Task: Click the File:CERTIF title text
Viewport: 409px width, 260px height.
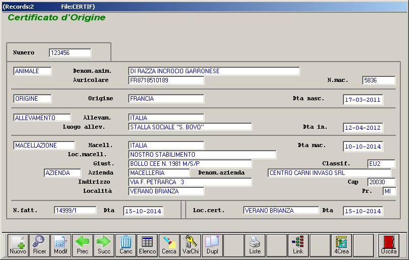Action: click(78, 7)
